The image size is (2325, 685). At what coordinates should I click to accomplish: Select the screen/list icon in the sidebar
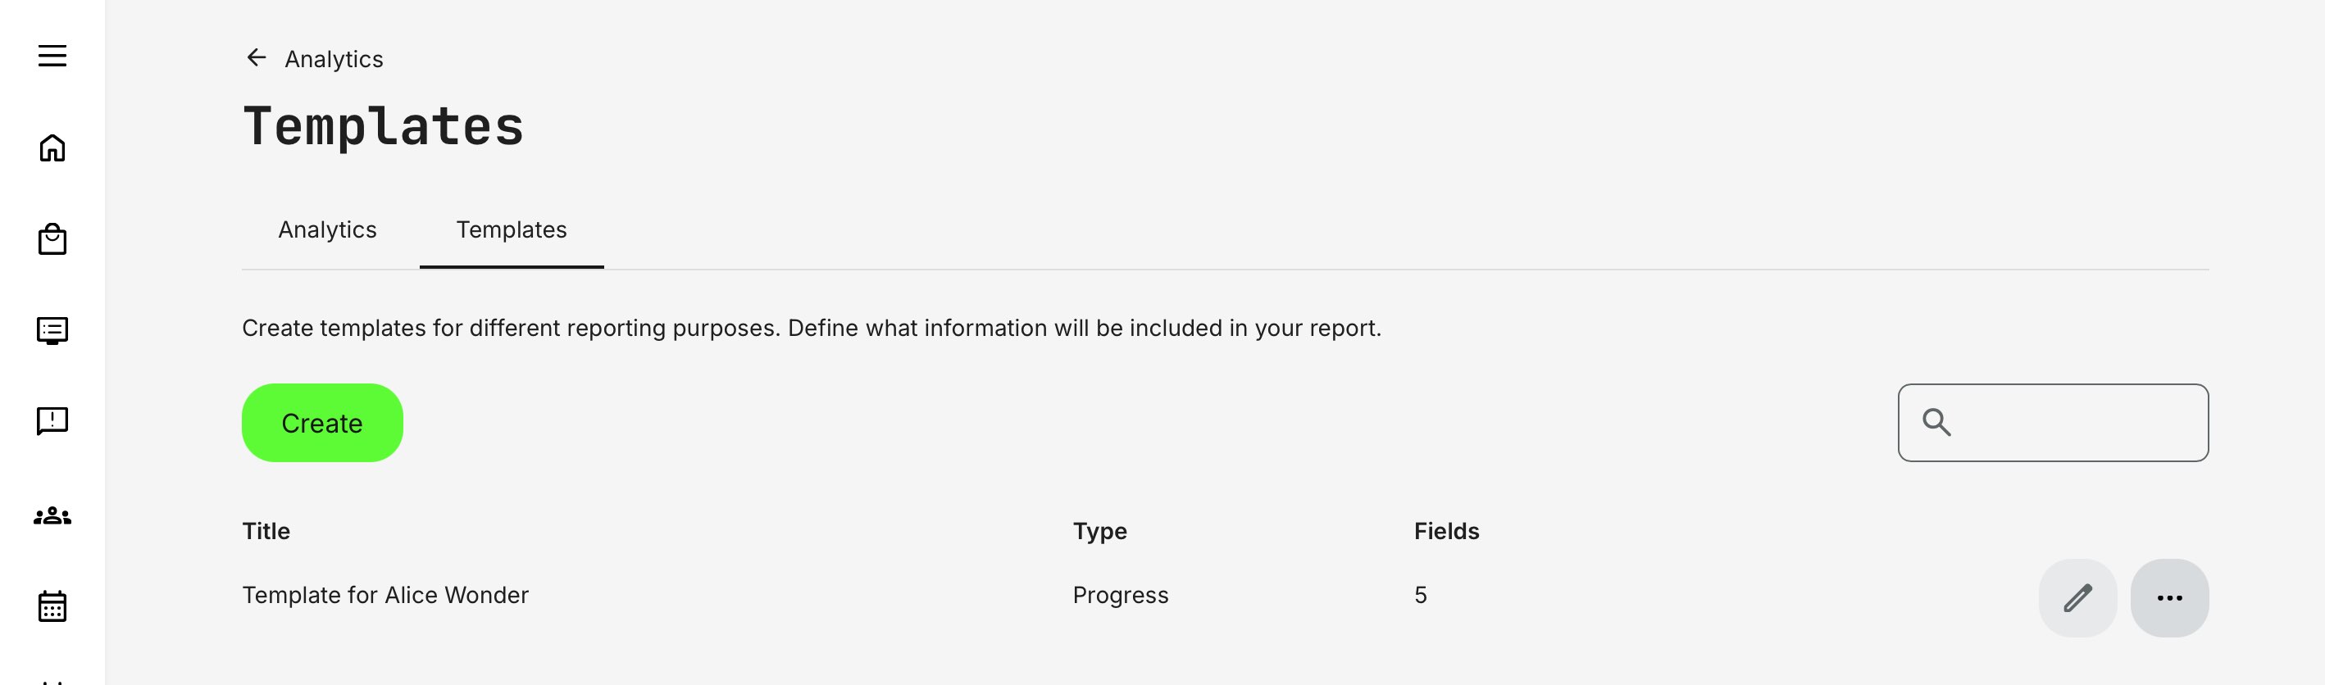coord(53,330)
